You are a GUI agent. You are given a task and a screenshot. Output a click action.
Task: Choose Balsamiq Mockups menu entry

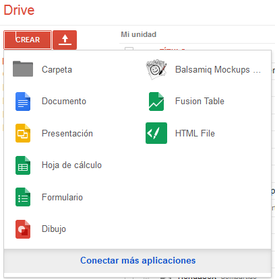(218, 69)
